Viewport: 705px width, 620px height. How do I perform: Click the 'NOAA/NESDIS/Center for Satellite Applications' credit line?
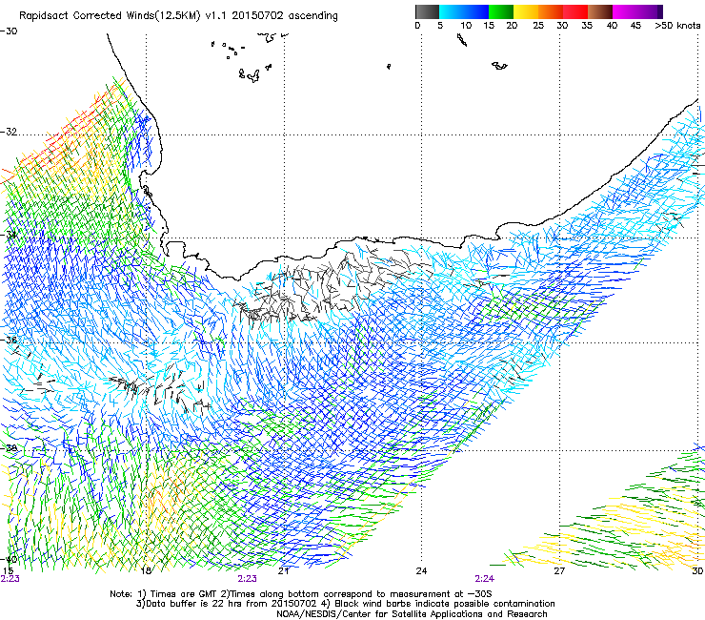coord(412,614)
